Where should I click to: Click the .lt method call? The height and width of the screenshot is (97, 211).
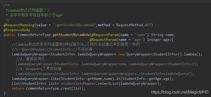coord(118,79)
